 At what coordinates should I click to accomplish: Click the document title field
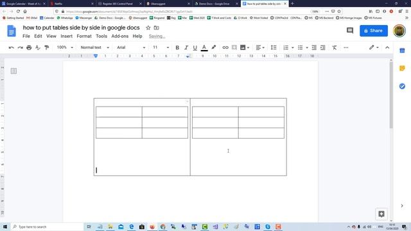(82, 28)
